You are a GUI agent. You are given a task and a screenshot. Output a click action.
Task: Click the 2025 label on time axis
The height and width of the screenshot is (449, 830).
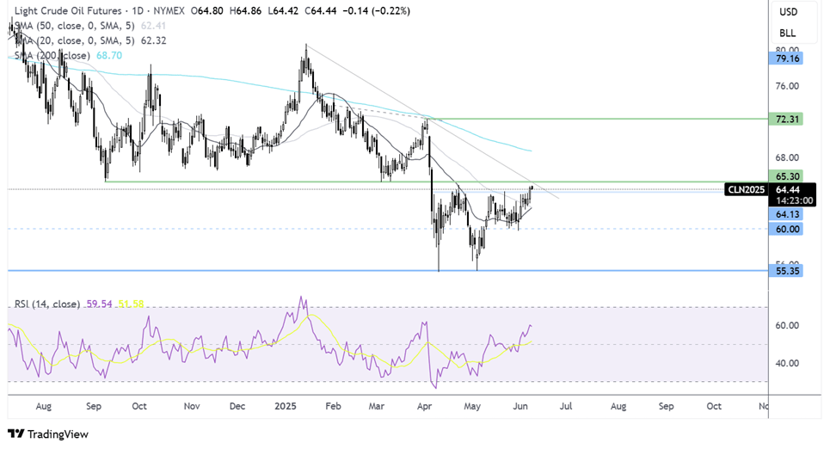pyautogui.click(x=286, y=406)
